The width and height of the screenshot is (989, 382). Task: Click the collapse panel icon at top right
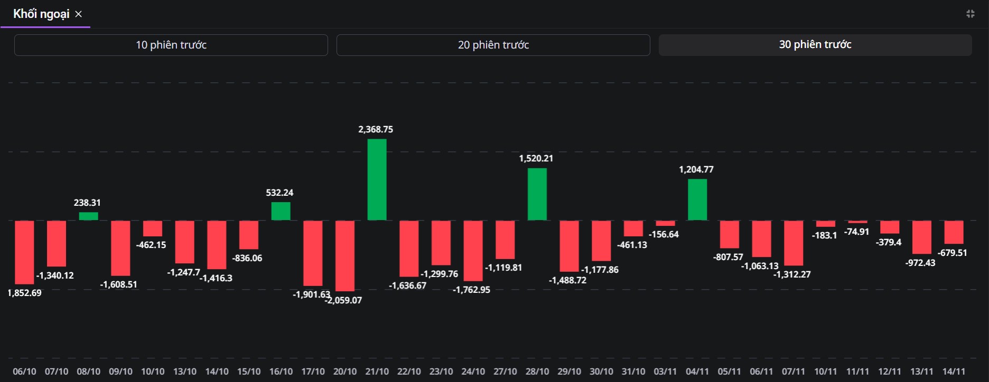[x=971, y=14]
